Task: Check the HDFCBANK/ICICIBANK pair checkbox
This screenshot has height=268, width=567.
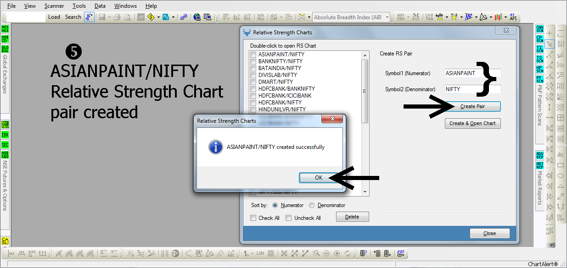Action: coord(253,96)
